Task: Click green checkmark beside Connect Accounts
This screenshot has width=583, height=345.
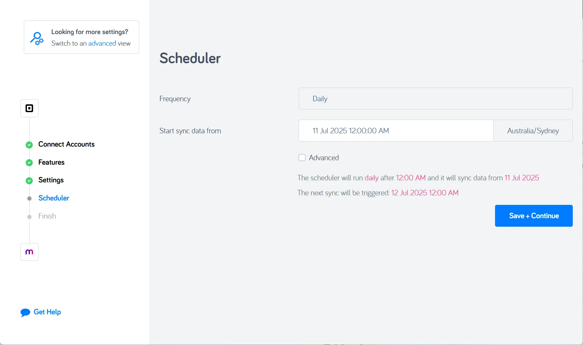Action: pos(29,145)
